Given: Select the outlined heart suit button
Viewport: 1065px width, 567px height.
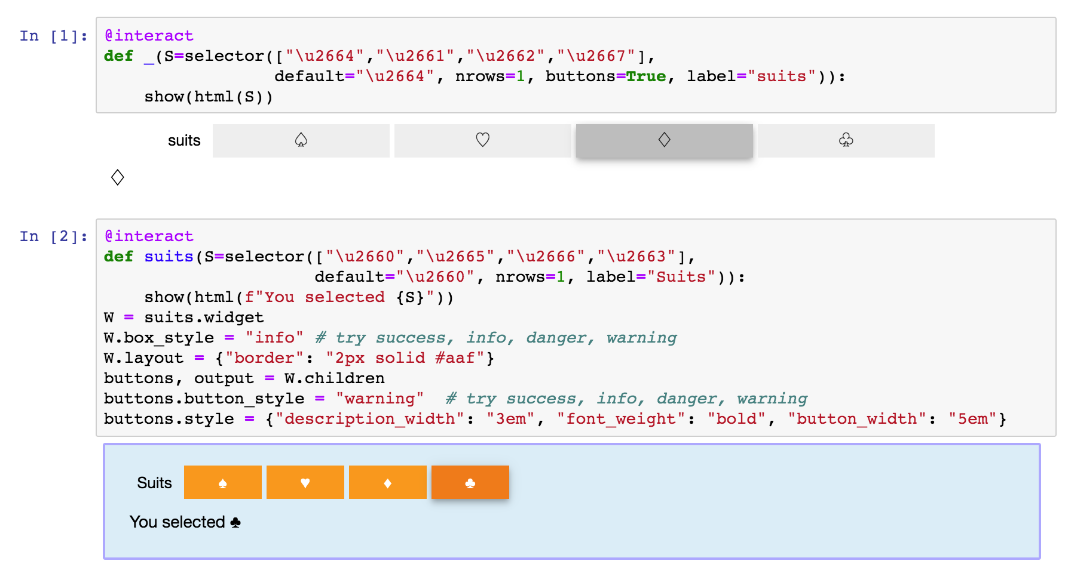Looking at the screenshot, I should tap(482, 141).
